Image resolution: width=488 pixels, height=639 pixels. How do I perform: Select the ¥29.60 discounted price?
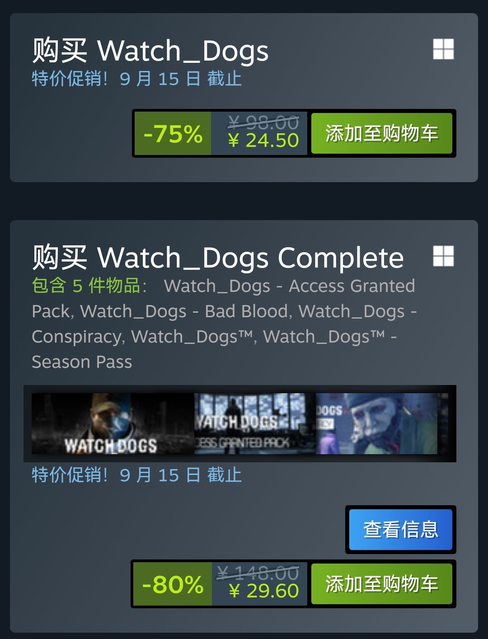click(264, 591)
